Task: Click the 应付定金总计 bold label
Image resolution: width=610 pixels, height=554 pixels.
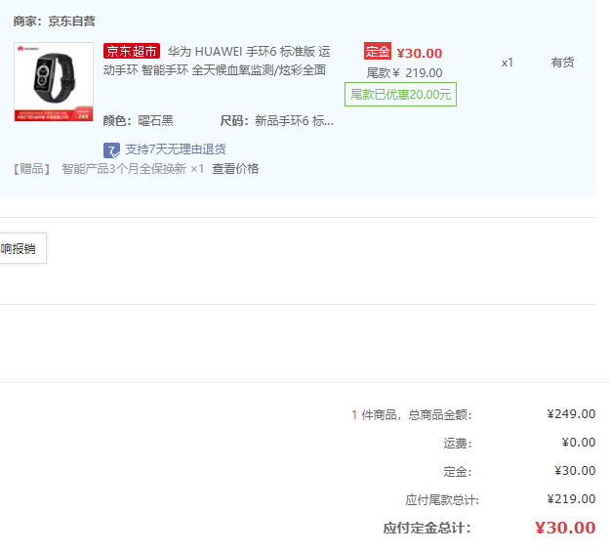Action: coord(427,529)
